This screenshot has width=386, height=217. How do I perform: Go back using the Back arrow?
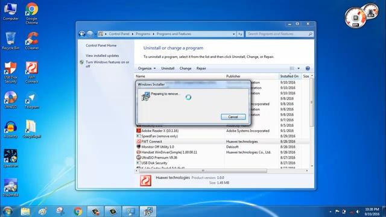[x=82, y=34]
